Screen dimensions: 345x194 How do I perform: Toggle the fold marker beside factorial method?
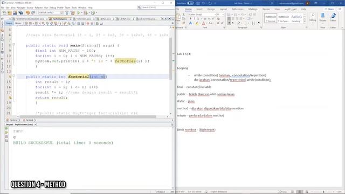(13, 76)
